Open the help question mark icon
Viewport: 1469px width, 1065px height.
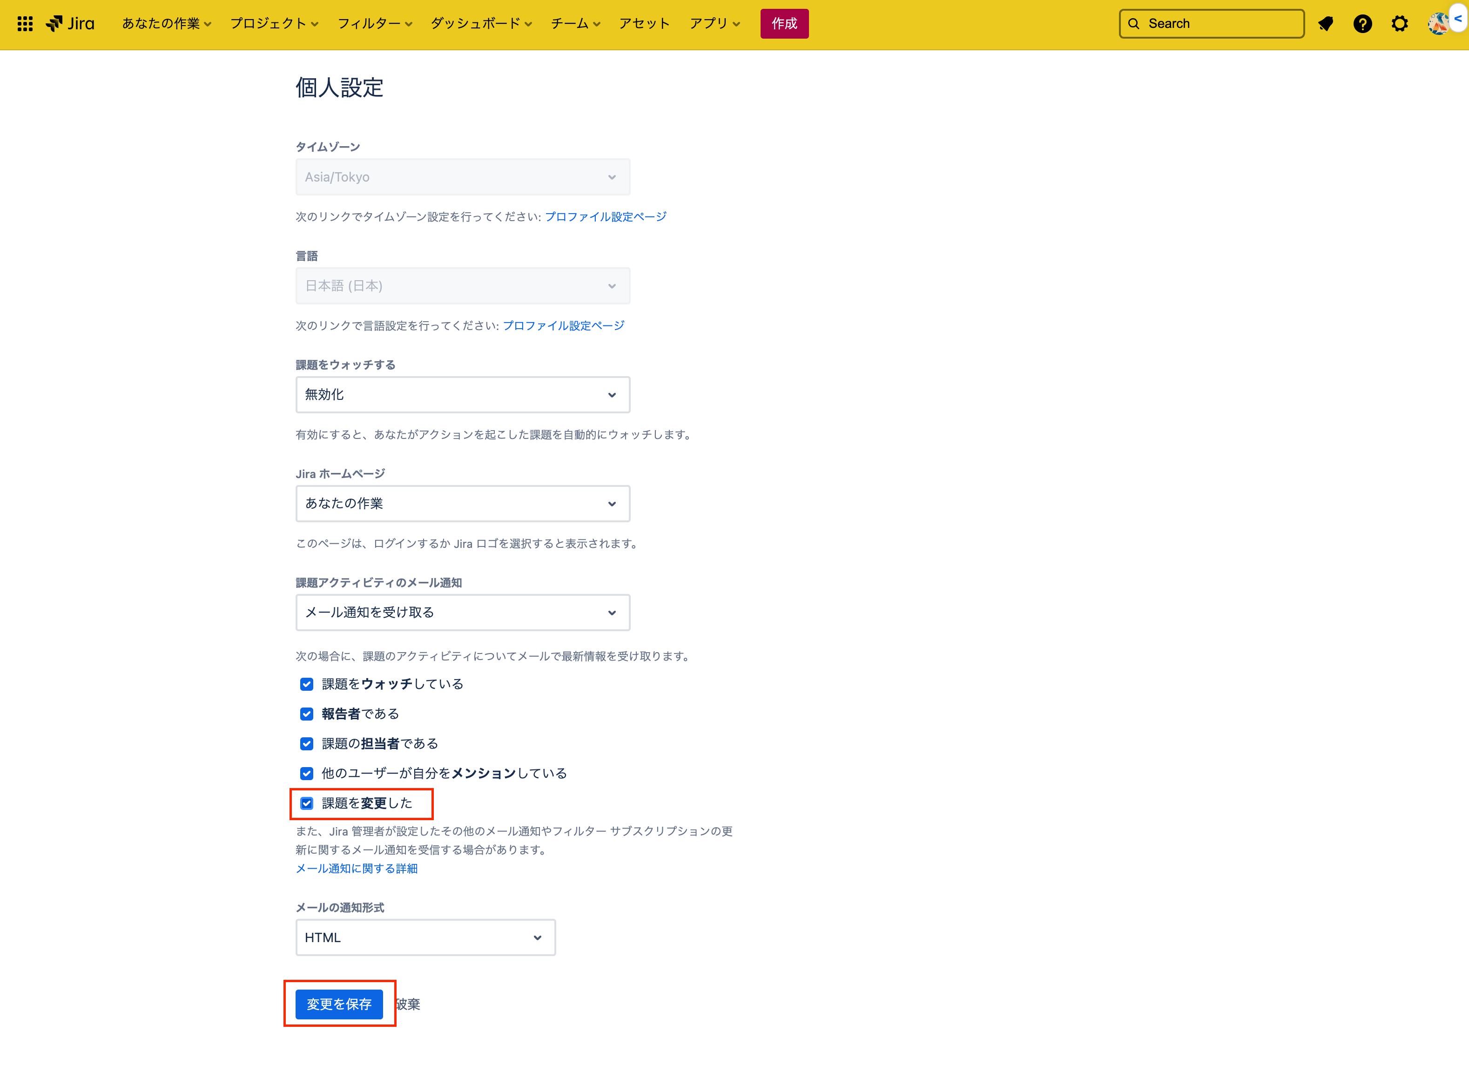(x=1363, y=24)
